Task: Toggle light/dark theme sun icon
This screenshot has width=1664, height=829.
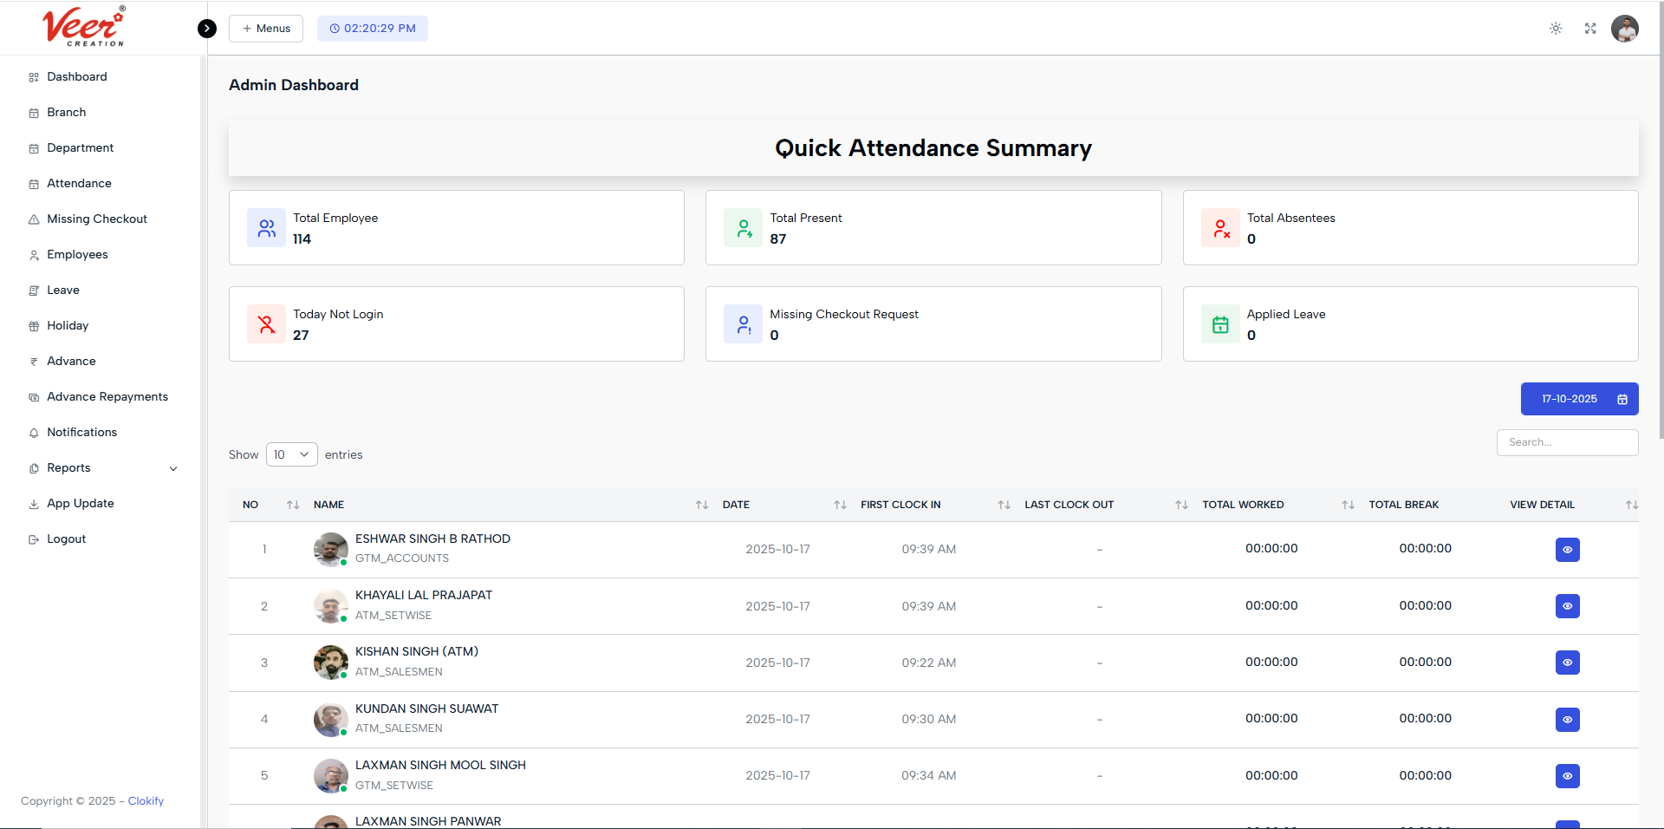Action: click(x=1556, y=29)
